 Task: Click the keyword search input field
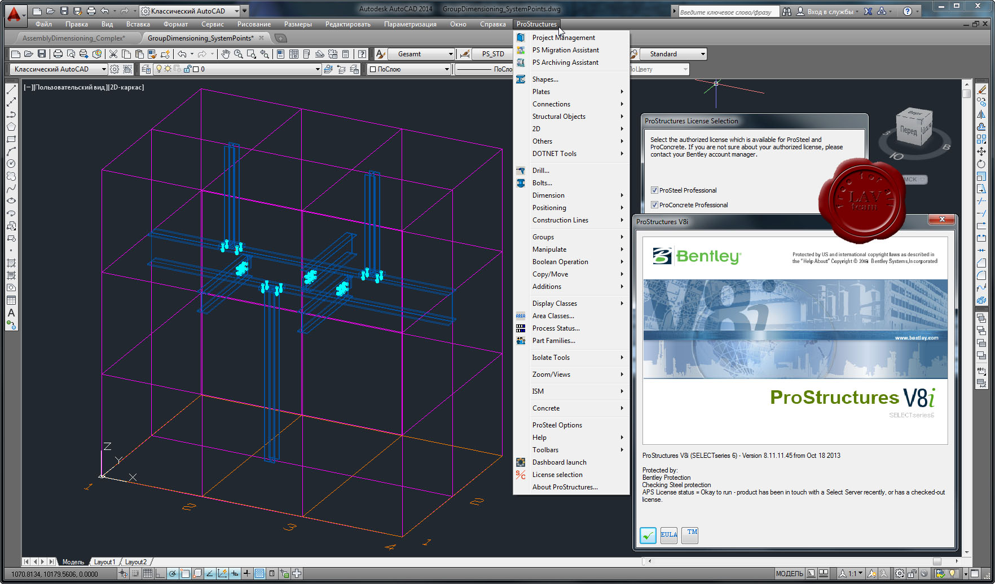[x=728, y=12]
